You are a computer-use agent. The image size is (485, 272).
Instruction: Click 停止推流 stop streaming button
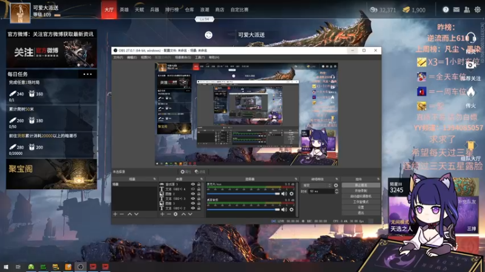[x=361, y=185]
